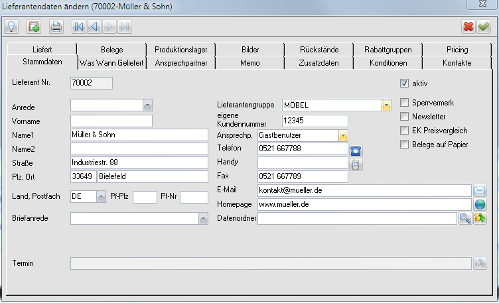This screenshot has width=499, height=303.
Task: Send e-mail using the envelope icon
Action: point(480,190)
